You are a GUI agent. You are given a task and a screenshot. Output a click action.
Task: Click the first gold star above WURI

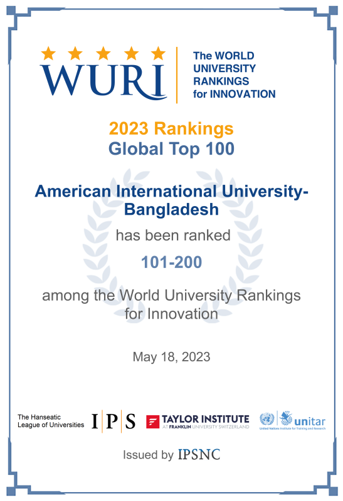[48, 53]
